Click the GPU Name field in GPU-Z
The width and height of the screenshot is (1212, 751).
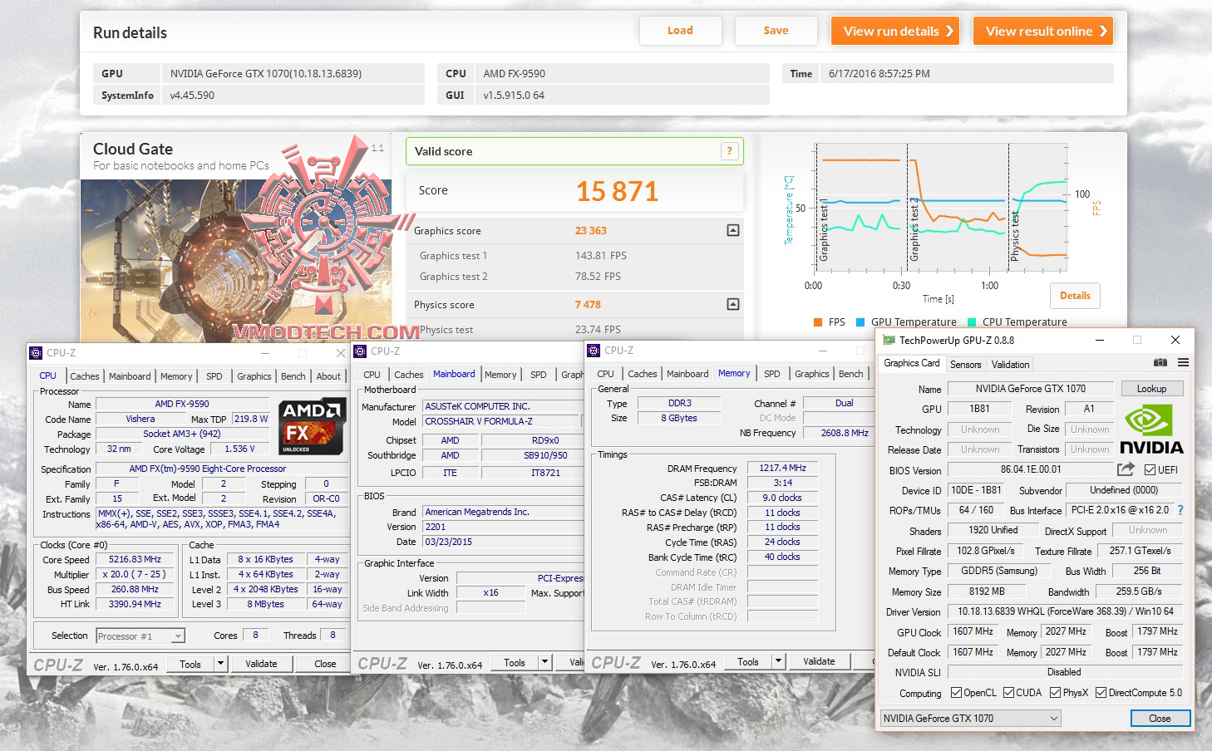coord(1030,389)
